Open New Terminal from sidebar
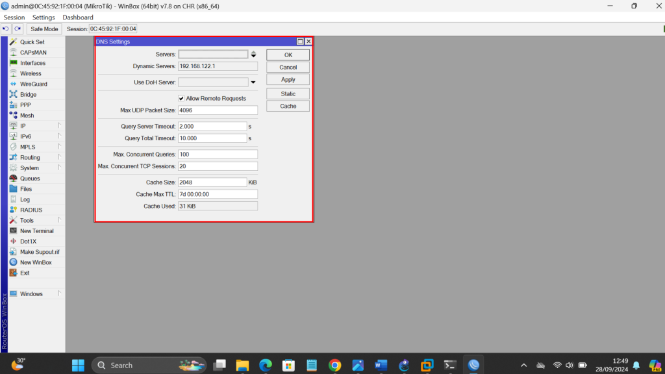The width and height of the screenshot is (665, 374). pyautogui.click(x=14, y=231)
